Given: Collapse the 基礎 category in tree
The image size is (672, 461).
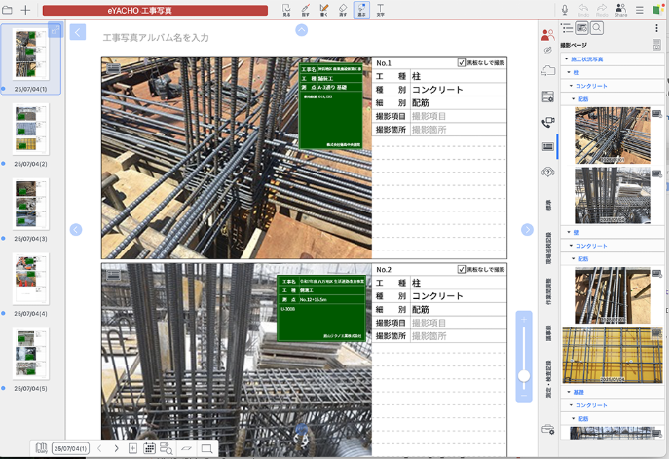Looking at the screenshot, I should (x=569, y=392).
